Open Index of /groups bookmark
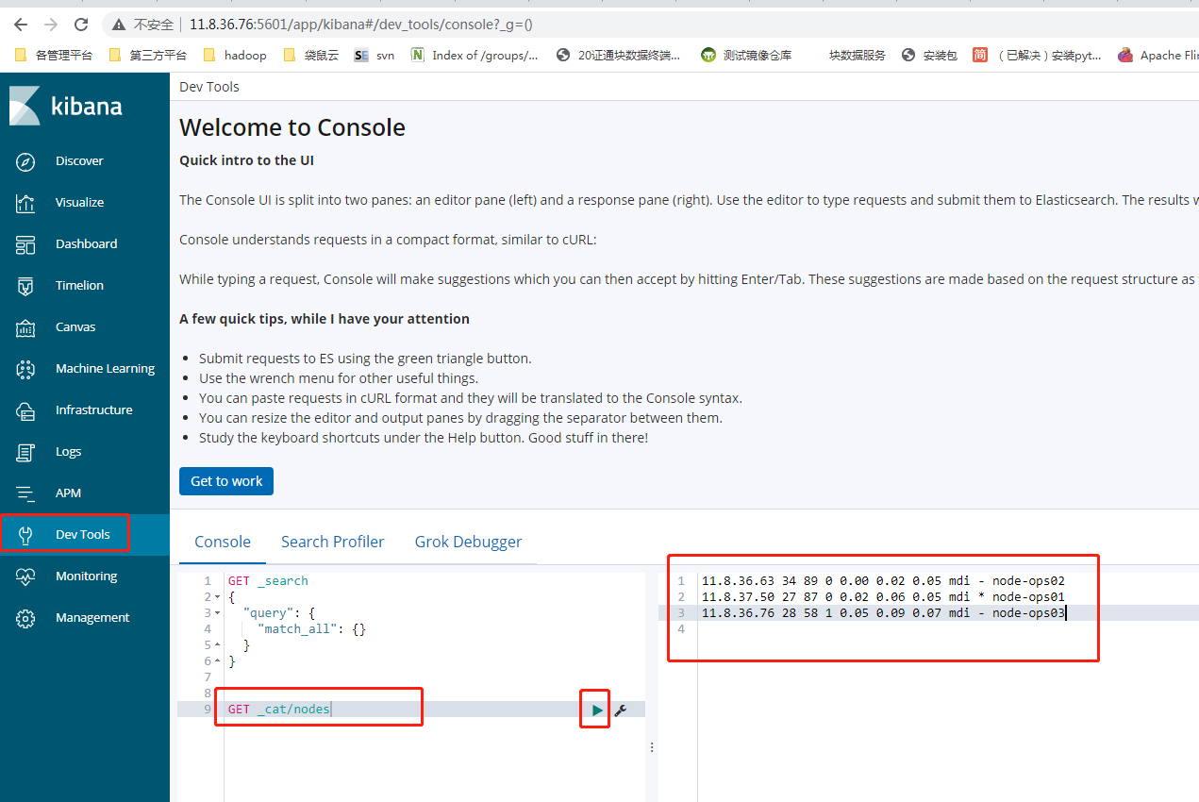Viewport: 1199px width, 802px height. (475, 56)
